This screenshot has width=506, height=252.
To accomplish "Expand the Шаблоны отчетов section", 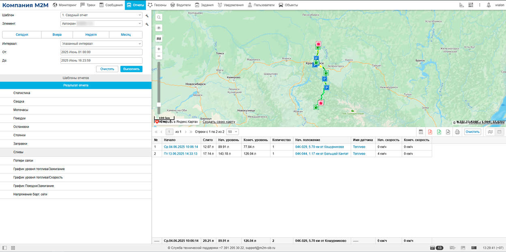I will [x=76, y=78].
